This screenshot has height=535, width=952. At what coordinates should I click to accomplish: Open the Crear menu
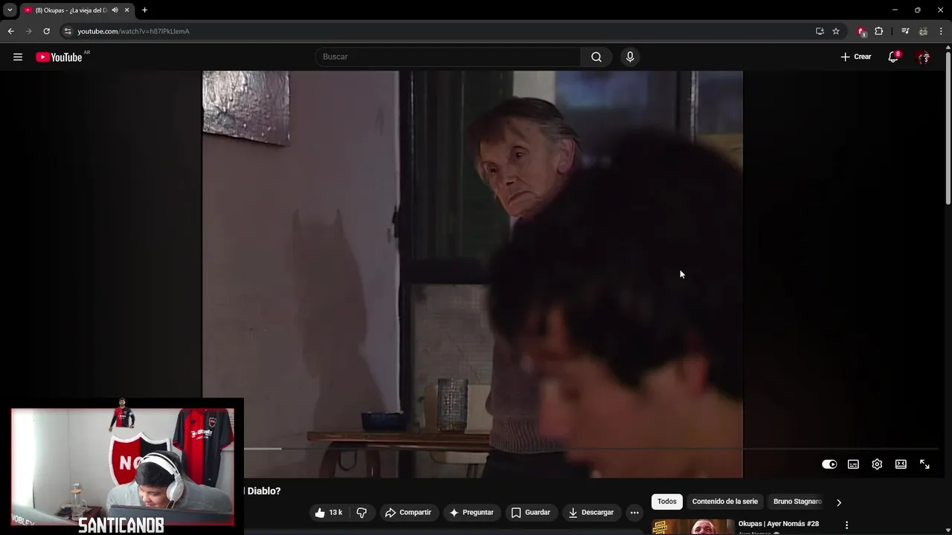(856, 57)
